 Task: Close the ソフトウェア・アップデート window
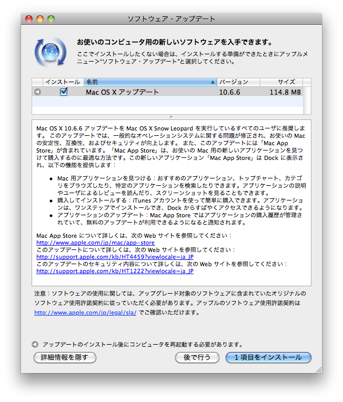pos(29,19)
